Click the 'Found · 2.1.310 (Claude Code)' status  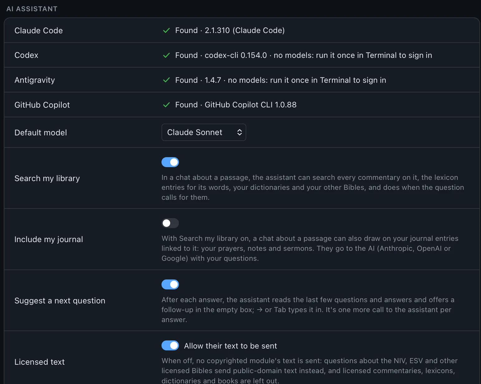pyautogui.click(x=230, y=30)
